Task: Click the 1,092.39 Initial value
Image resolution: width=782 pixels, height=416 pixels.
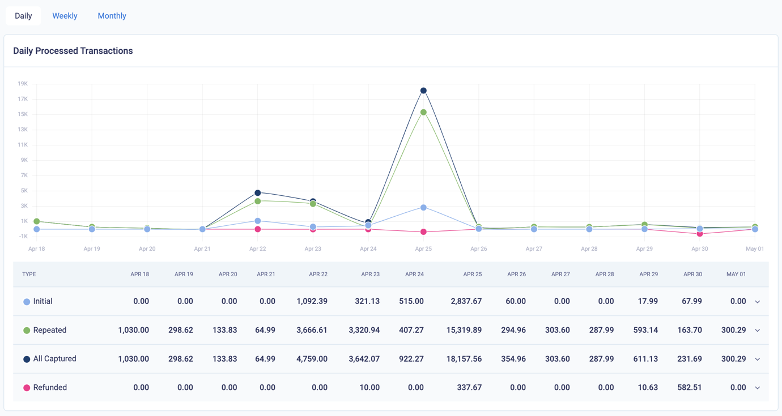Action: point(312,301)
